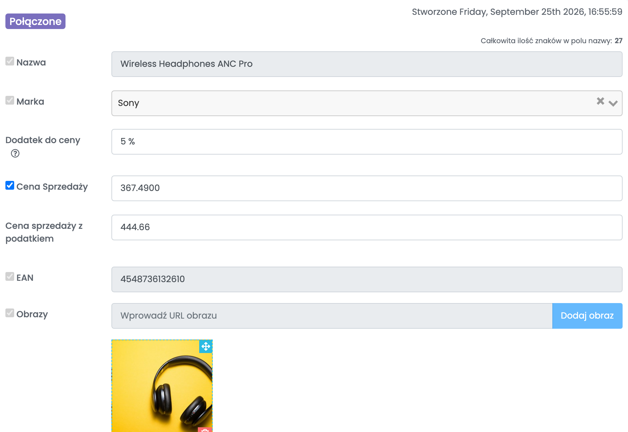Focus the Dodatek do ceny field
628x432 pixels.
click(367, 142)
